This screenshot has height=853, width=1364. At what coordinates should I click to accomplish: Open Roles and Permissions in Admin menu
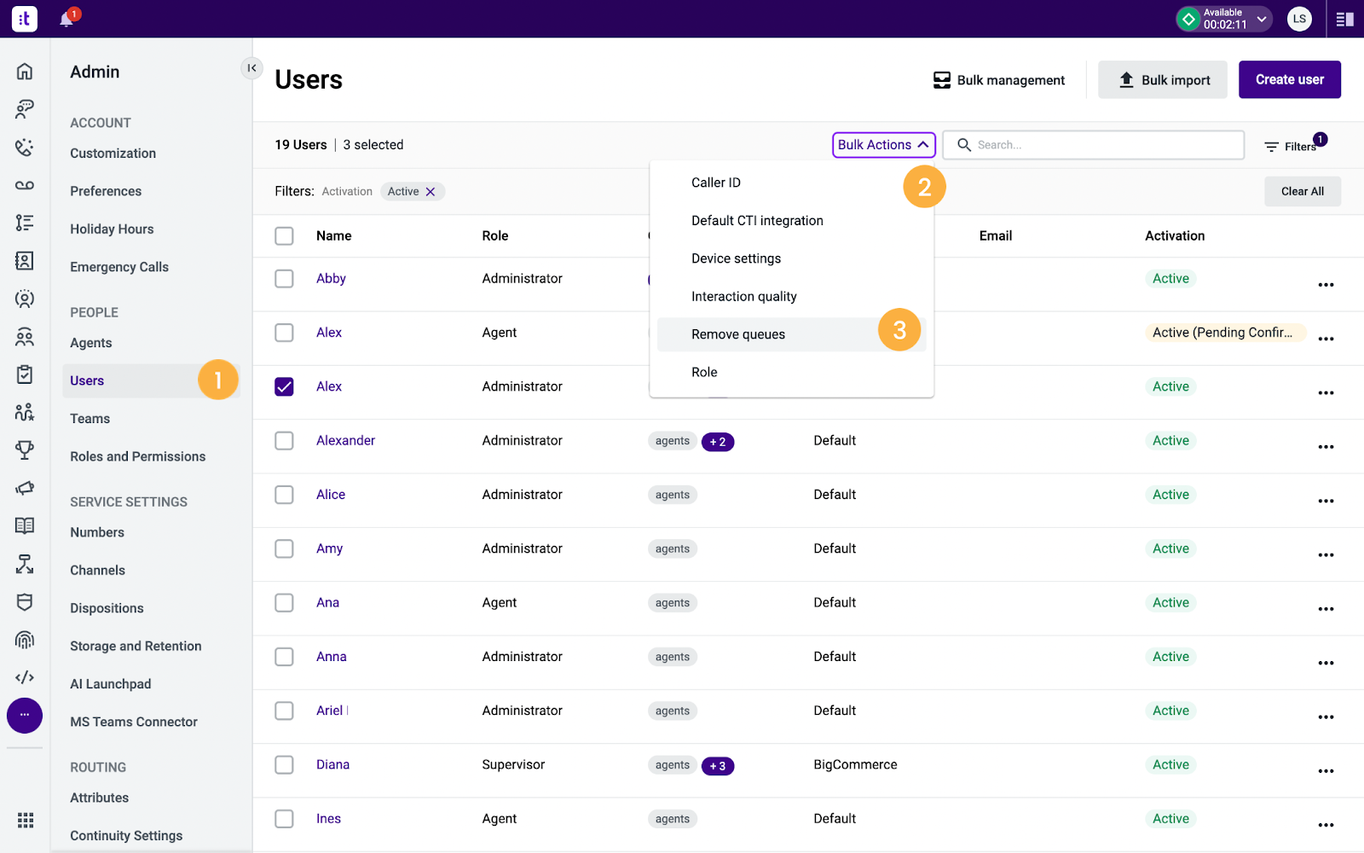coord(137,456)
